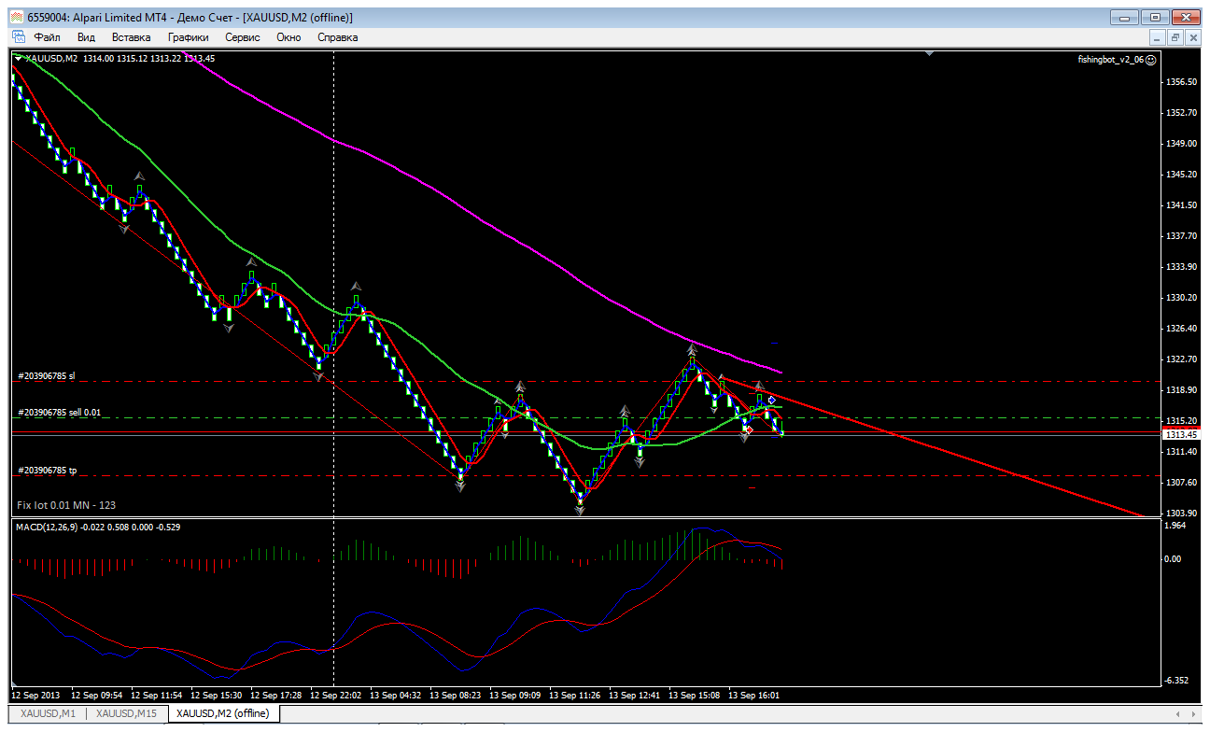Click the 0.00 MACD zero level label
The height and width of the screenshot is (732, 1210).
(x=1175, y=559)
